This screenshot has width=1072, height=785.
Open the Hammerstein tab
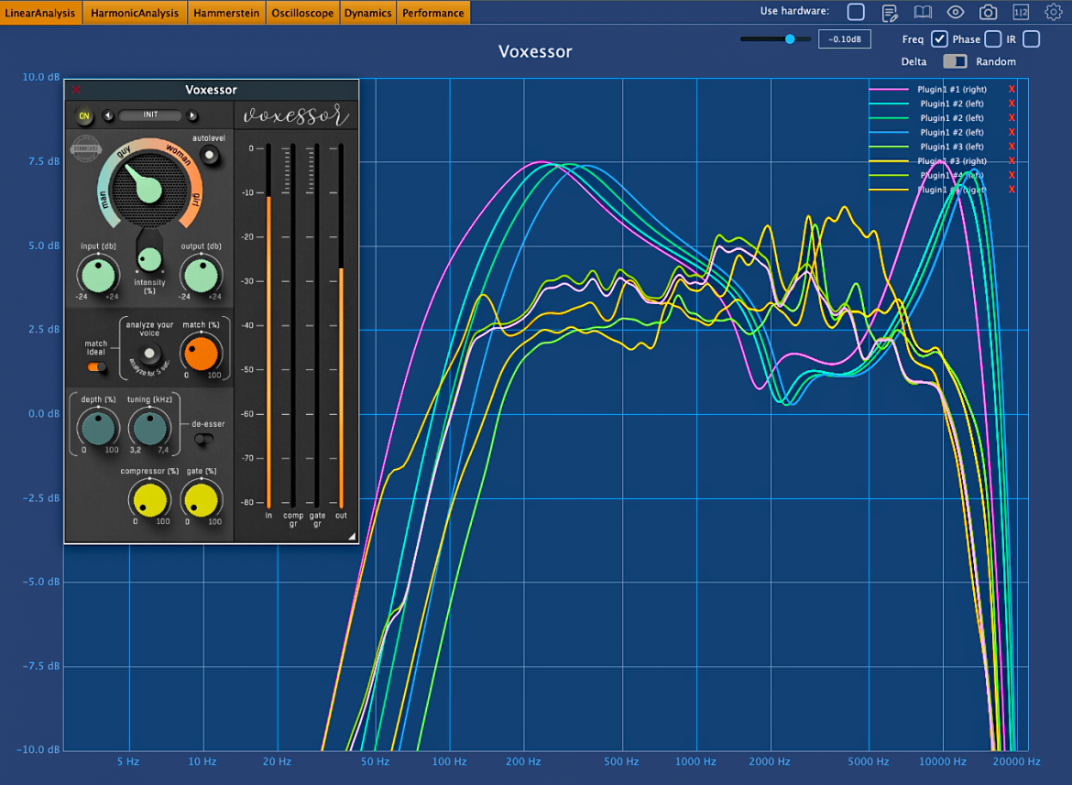click(x=226, y=12)
